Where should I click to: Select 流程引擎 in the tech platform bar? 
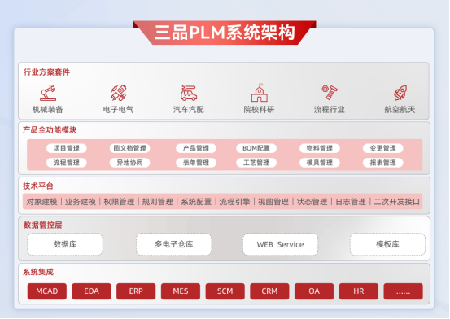coord(234,202)
